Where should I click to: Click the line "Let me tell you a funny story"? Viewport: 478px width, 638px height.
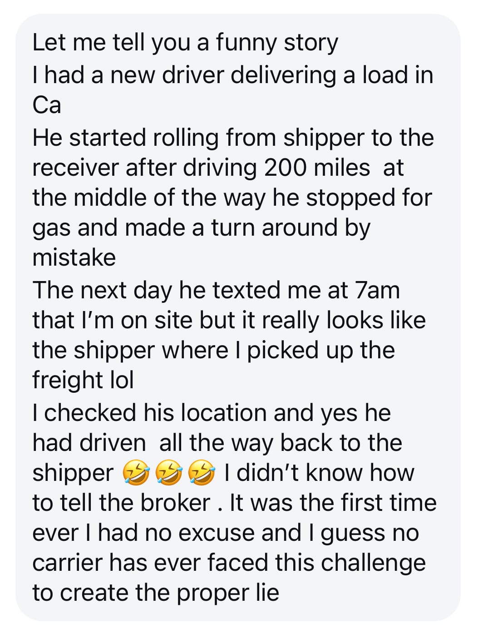click(185, 43)
